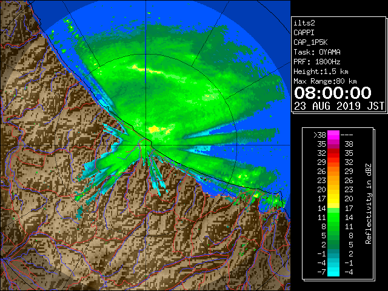Select the 'PRF: 1800Hz' line

click(316, 62)
